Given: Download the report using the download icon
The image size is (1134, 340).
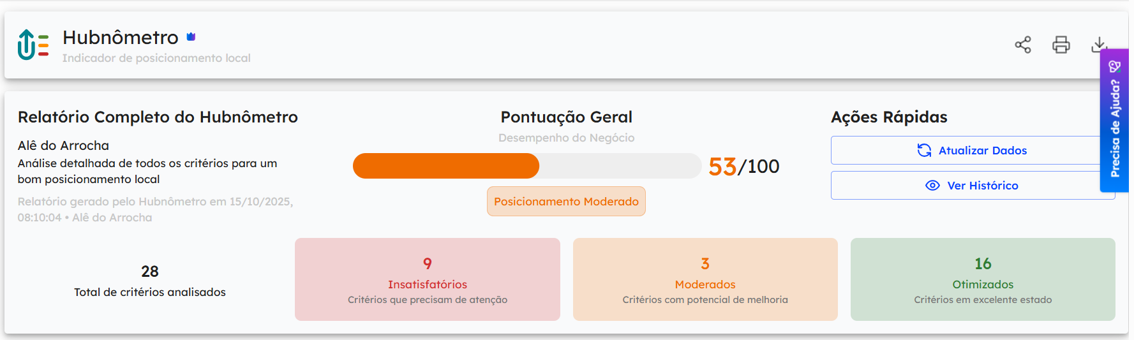Looking at the screenshot, I should coord(1098,44).
